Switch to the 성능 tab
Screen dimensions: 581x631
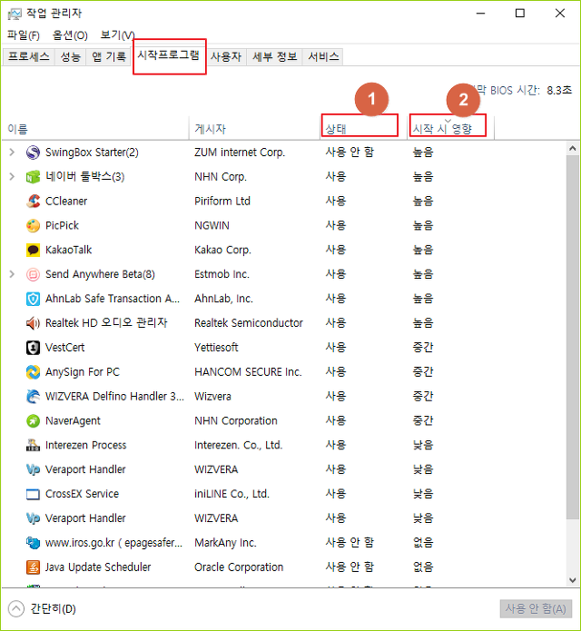coord(71,56)
